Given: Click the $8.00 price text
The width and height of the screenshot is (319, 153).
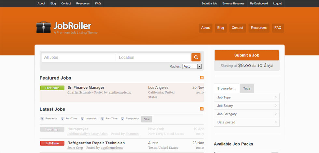Looking at the screenshot, I should (244, 65).
